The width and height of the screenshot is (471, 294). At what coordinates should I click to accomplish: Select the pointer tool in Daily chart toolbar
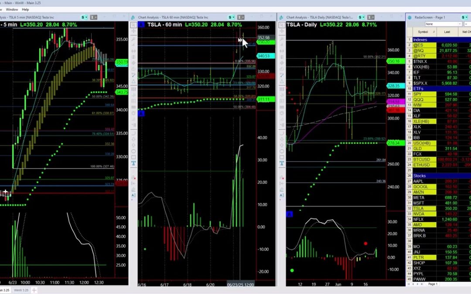282,25
